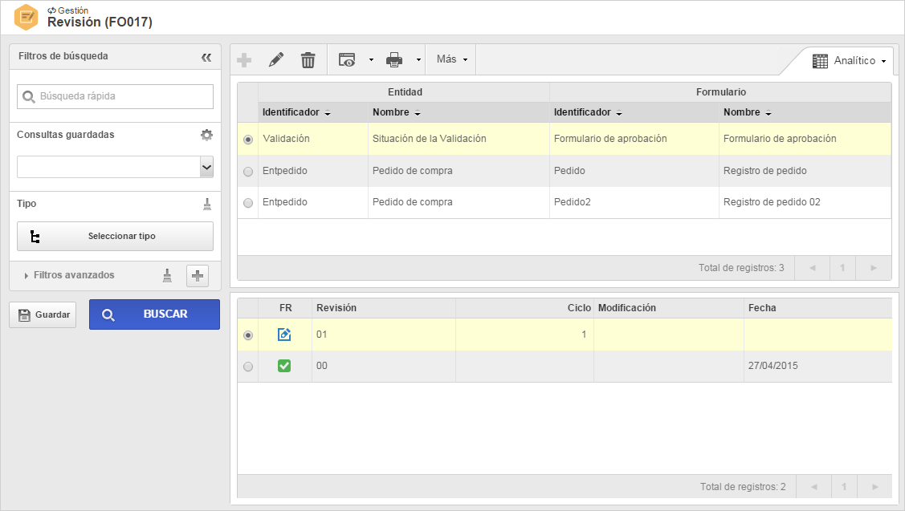Click the printer icon in toolbar
905x511 pixels.
click(x=394, y=60)
